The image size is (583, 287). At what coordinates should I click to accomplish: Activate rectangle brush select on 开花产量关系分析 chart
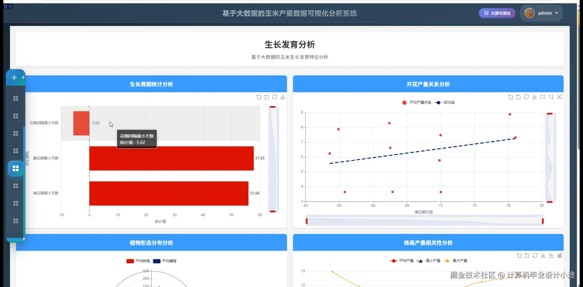tap(543, 97)
